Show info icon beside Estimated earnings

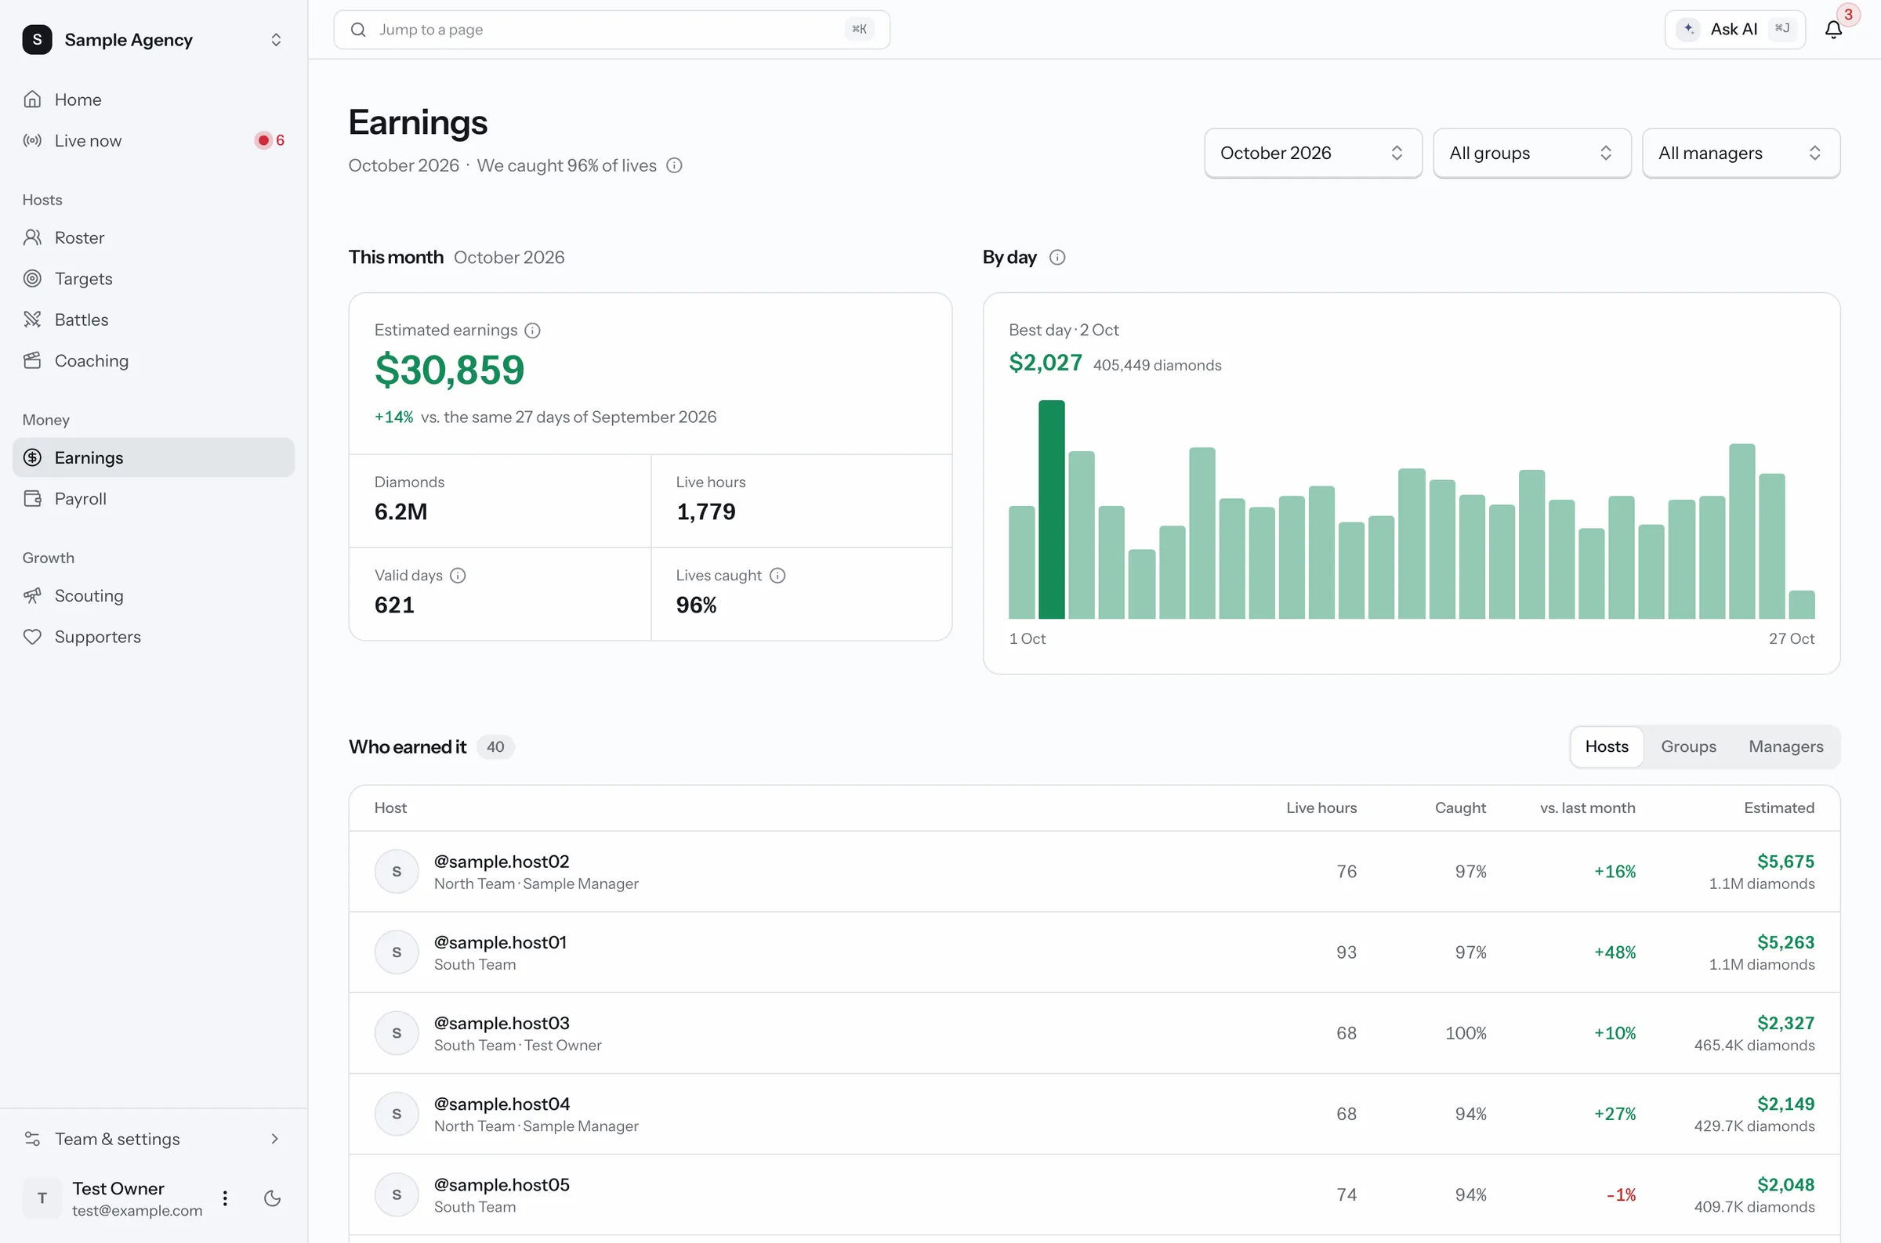(x=533, y=331)
